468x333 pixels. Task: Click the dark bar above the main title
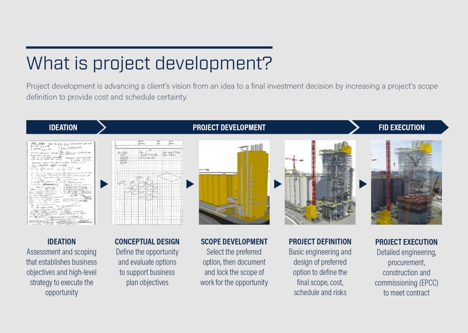149,47
